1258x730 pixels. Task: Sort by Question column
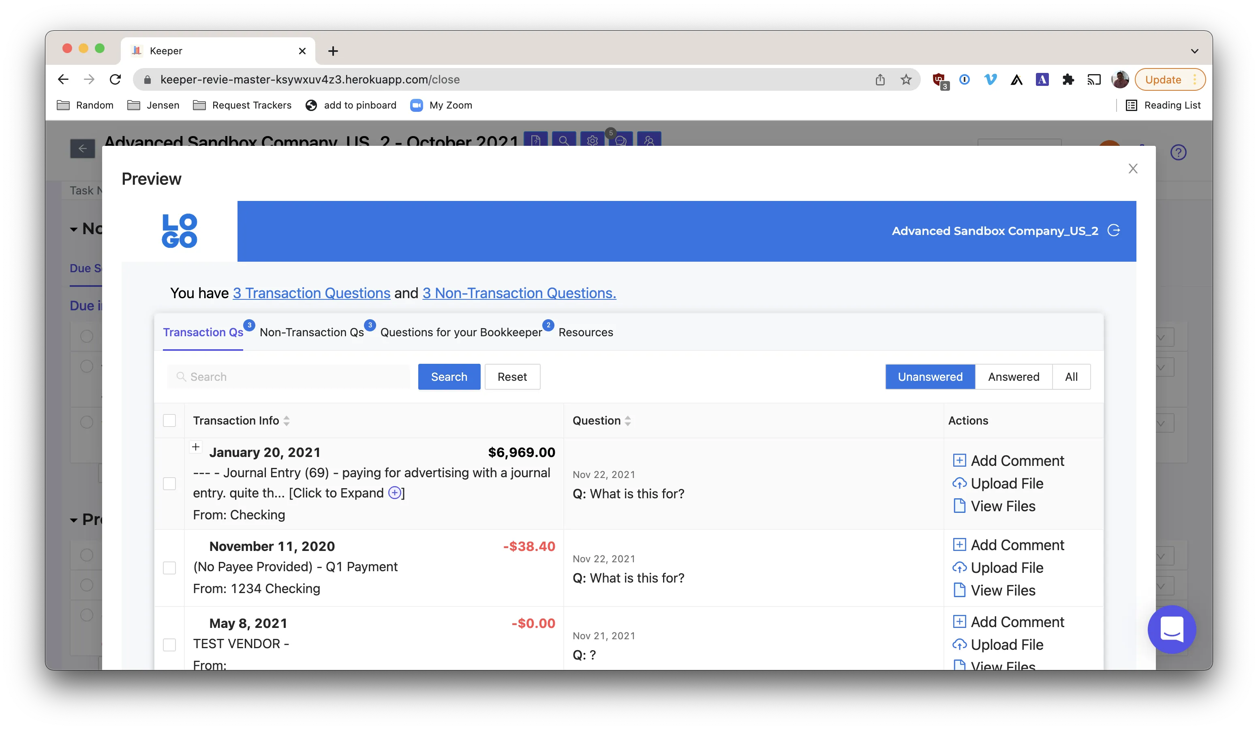627,420
